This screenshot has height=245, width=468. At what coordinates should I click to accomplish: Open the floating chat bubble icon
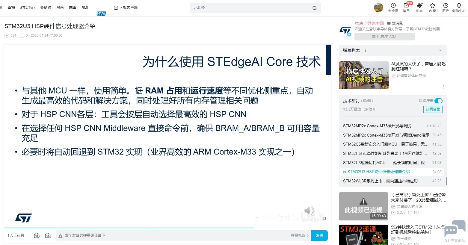coord(455,228)
